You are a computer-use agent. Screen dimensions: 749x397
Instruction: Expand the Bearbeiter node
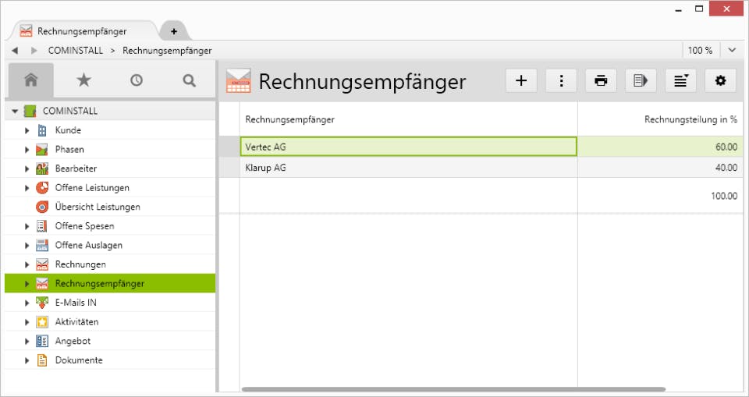27,168
